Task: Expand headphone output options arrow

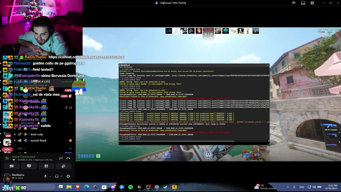Action: pos(62,176)
